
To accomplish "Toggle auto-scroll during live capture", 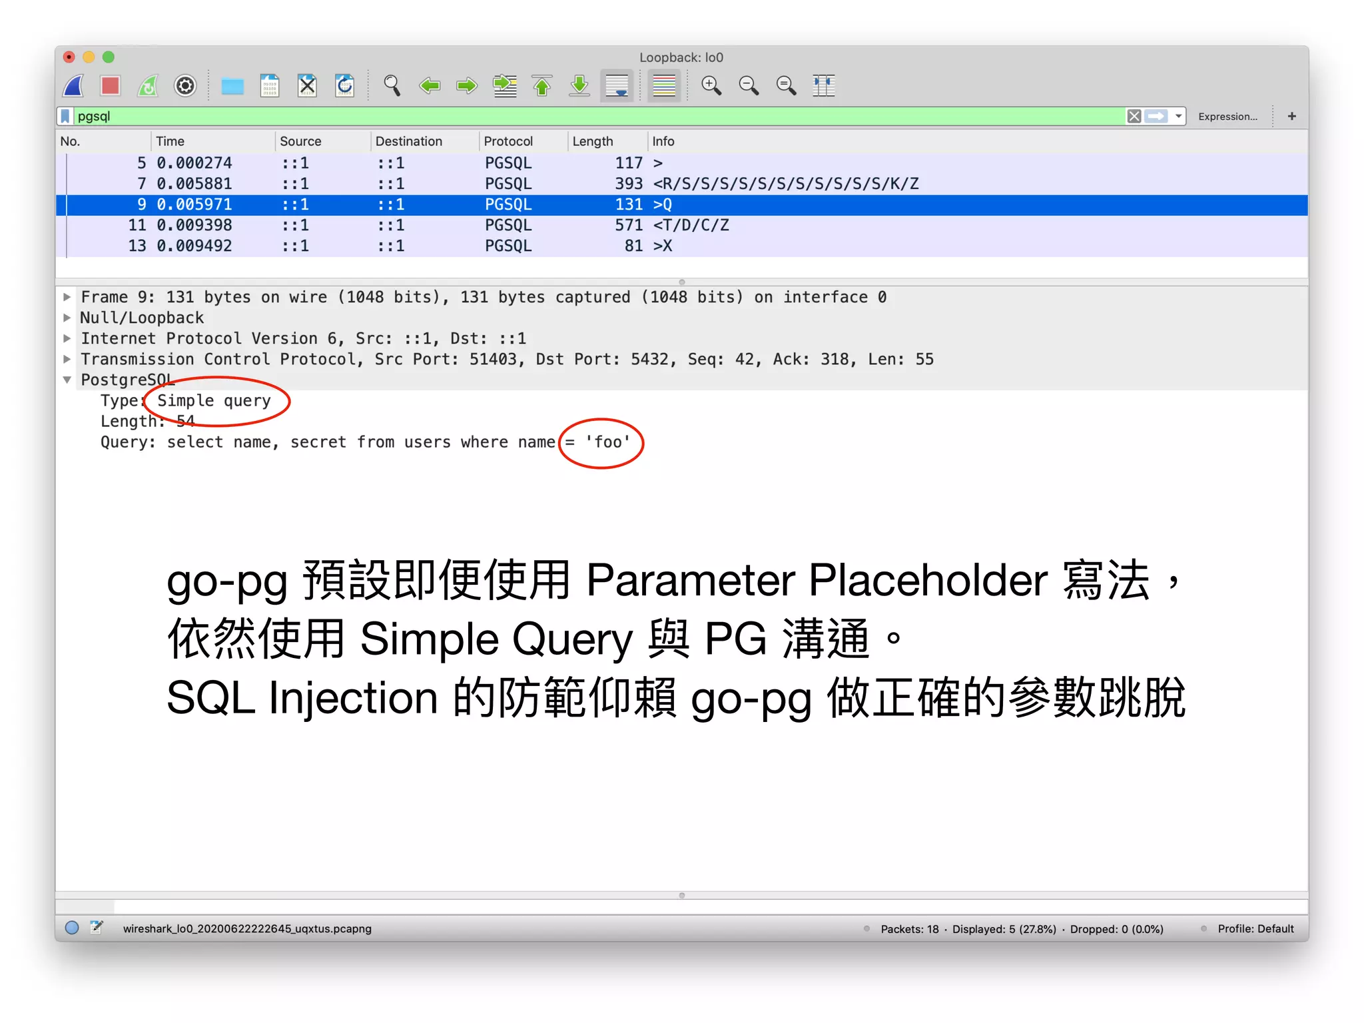I will pos(617,85).
